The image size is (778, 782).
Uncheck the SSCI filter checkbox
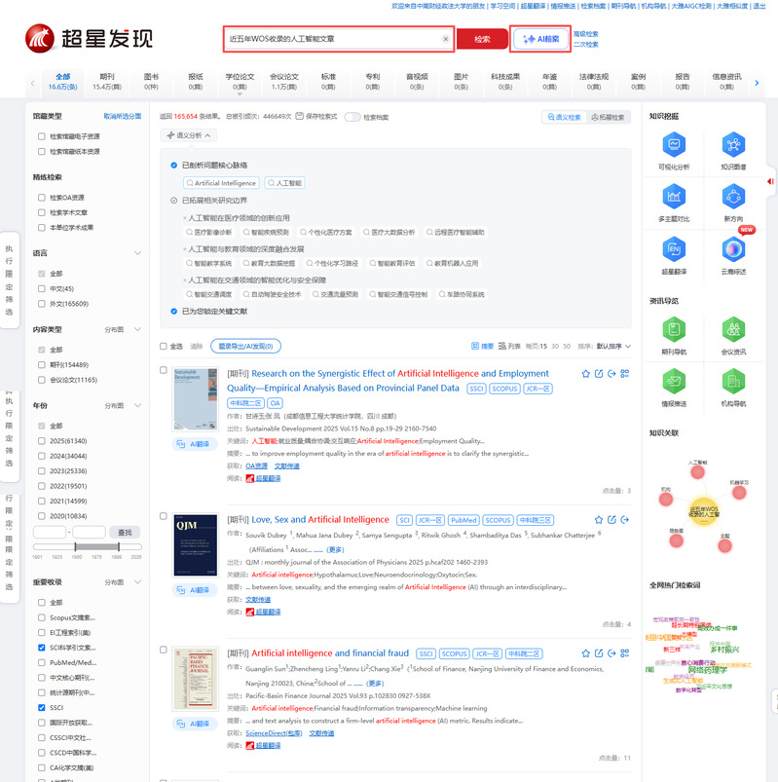click(x=42, y=707)
